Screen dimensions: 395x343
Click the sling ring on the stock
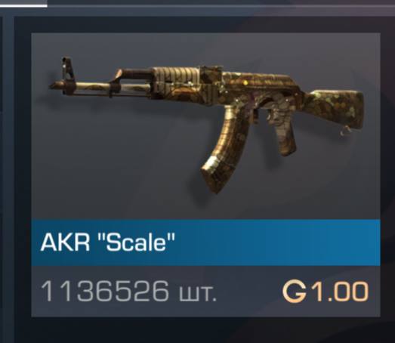coord(345,131)
